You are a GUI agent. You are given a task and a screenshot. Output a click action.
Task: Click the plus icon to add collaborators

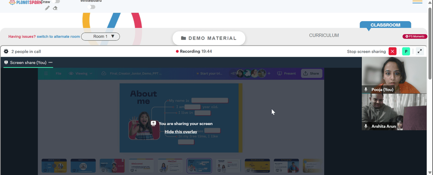click(x=269, y=74)
